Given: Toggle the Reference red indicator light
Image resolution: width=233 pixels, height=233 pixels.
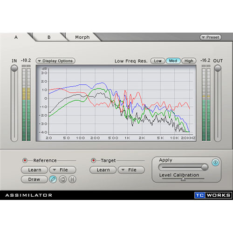Looking at the screenshot, I should (25, 160).
